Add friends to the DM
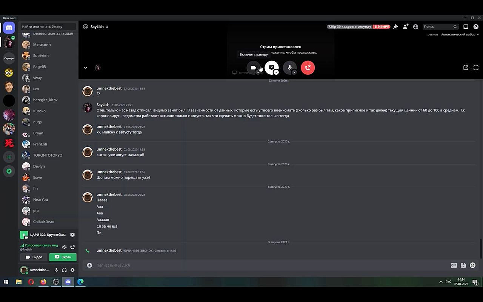 (406, 27)
